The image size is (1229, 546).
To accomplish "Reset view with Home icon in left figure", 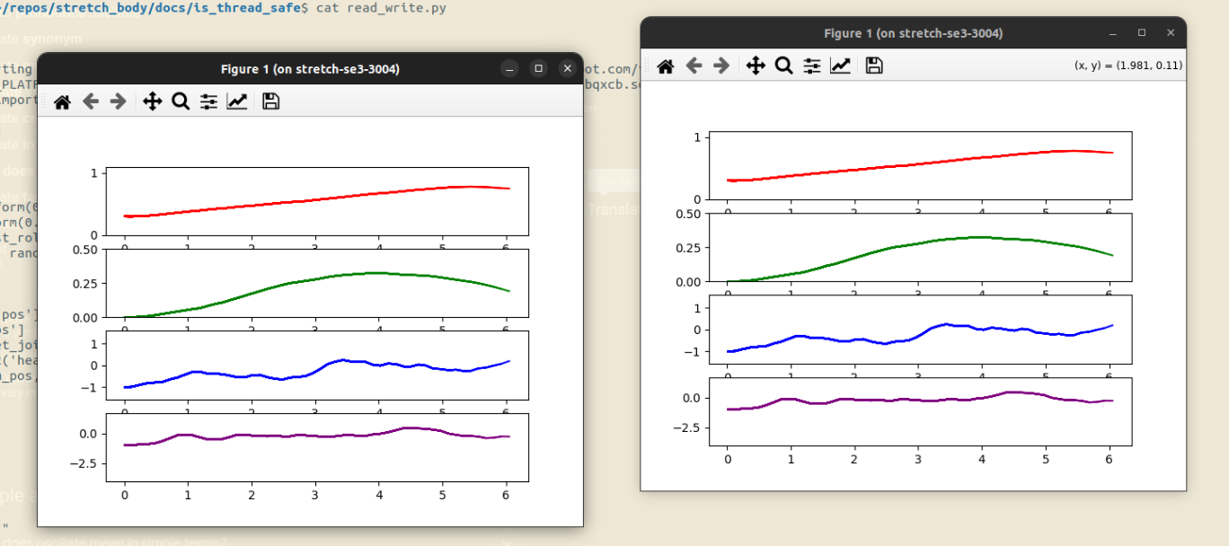I will pyautogui.click(x=62, y=101).
